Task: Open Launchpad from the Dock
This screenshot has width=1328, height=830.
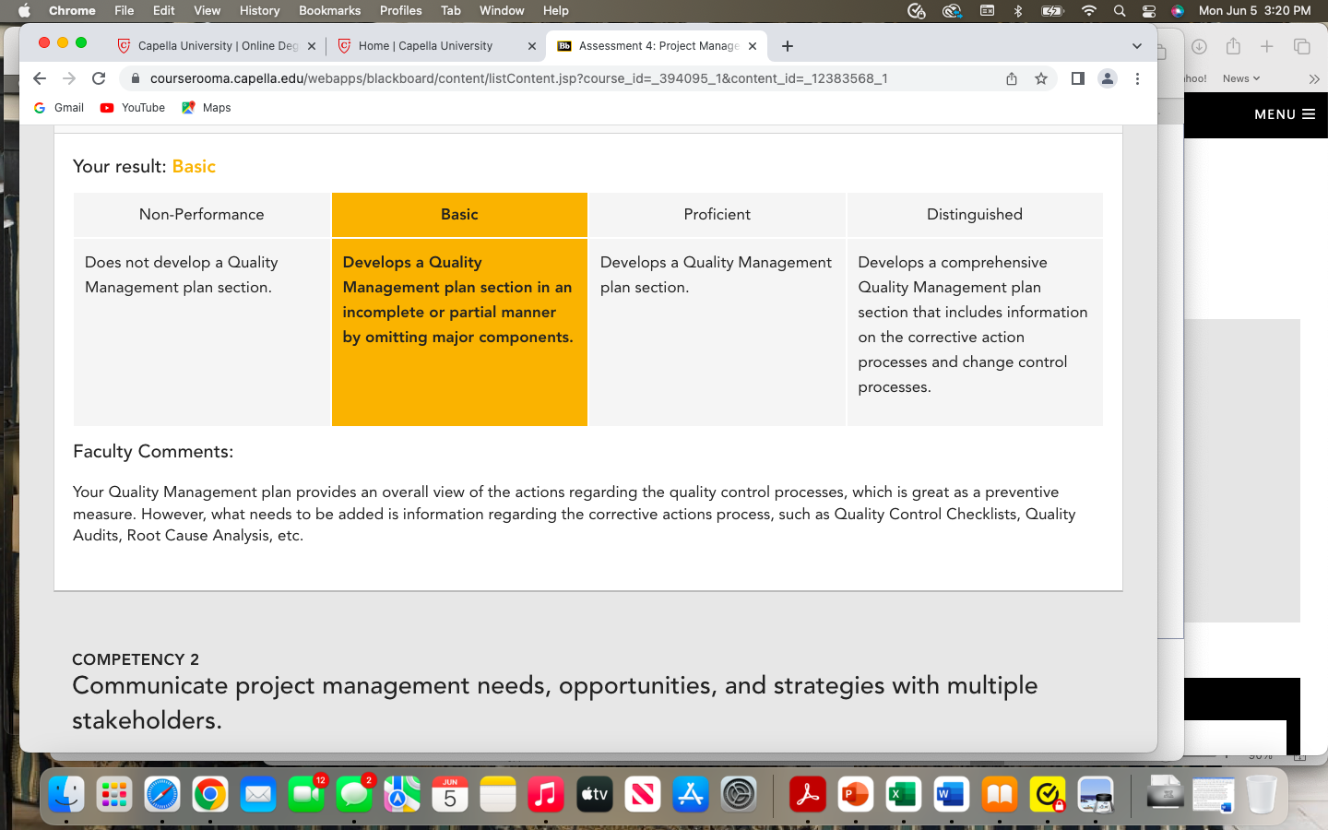Action: click(114, 794)
